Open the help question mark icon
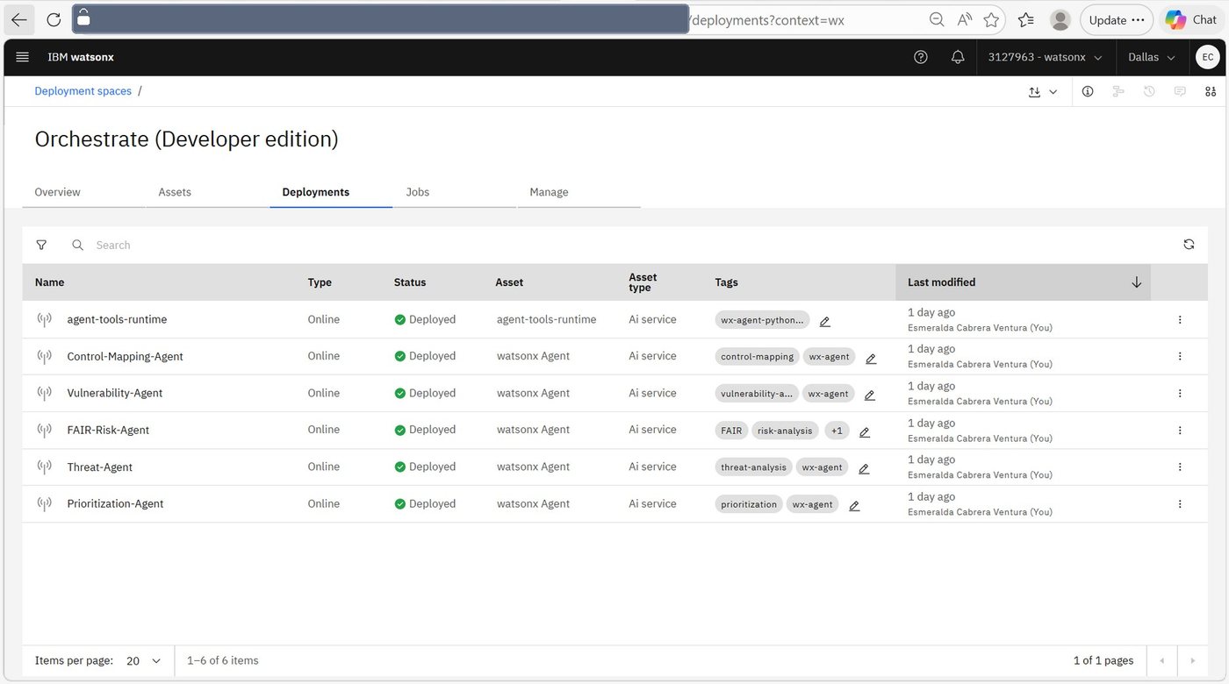 coord(920,57)
